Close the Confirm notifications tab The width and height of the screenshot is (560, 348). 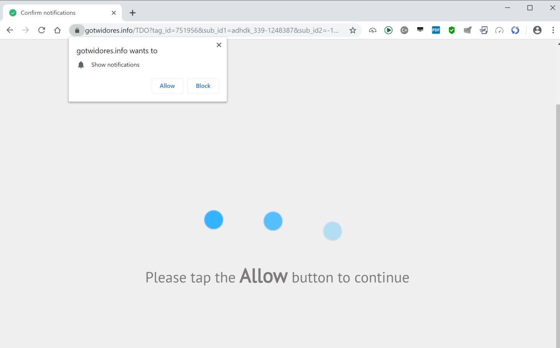[x=114, y=13]
